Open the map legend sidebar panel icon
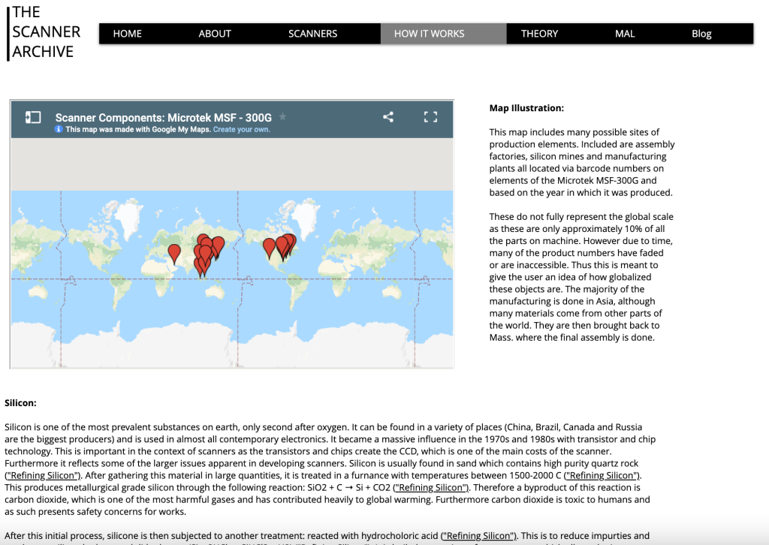 coord(33,117)
